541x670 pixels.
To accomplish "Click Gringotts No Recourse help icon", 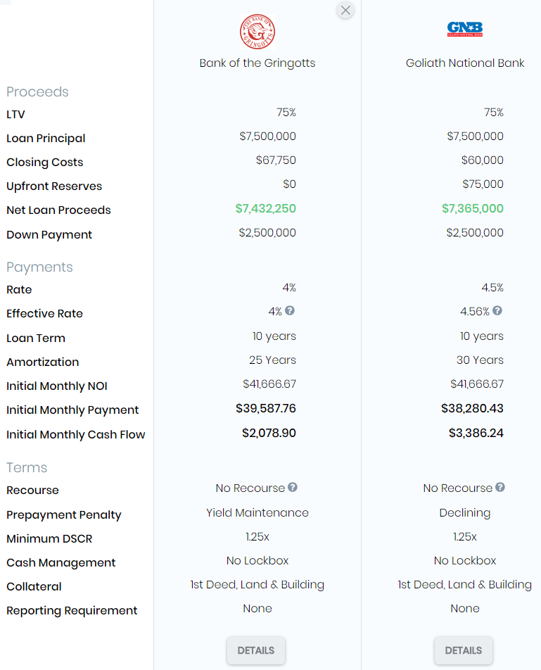I will [x=293, y=488].
